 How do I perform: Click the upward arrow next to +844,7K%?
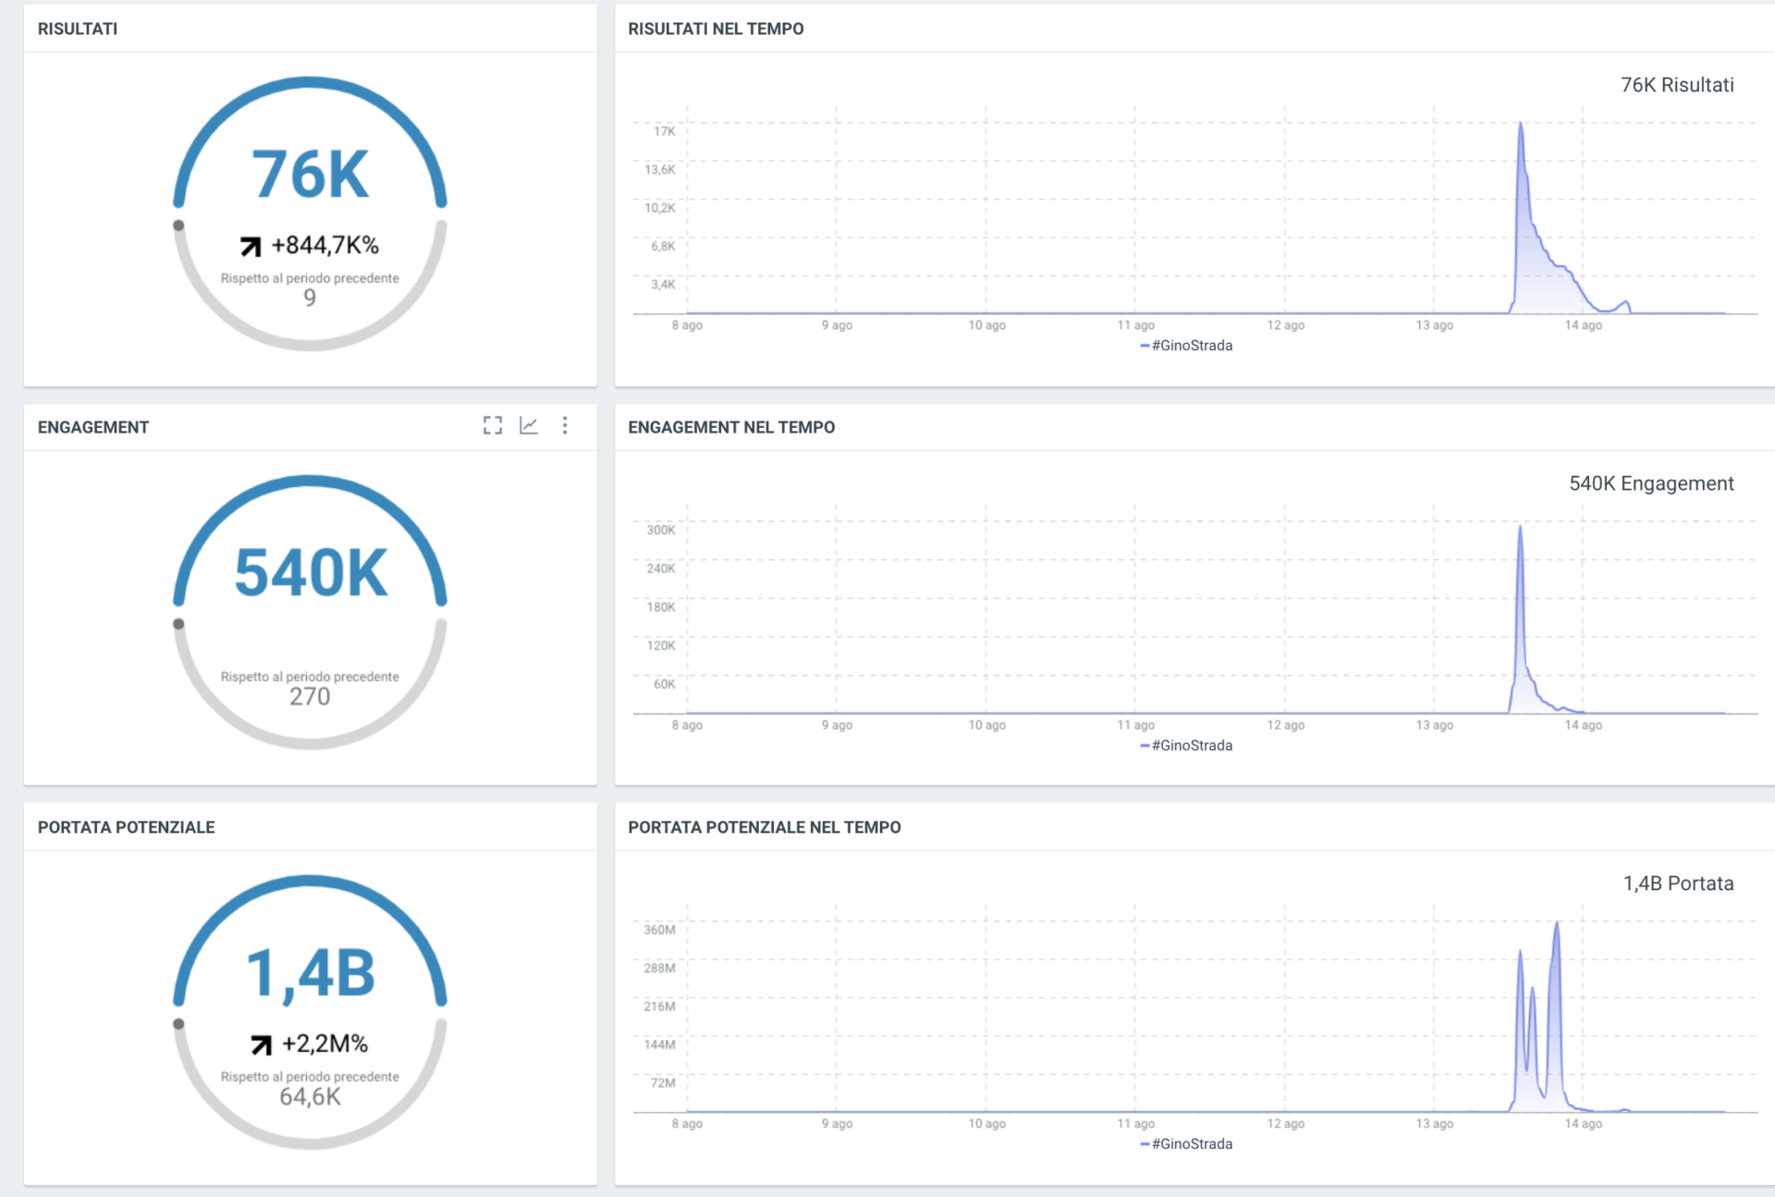point(251,247)
